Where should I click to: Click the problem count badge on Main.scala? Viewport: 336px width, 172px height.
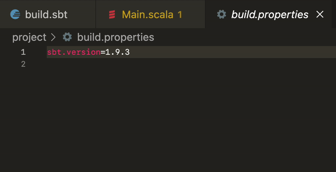[180, 15]
